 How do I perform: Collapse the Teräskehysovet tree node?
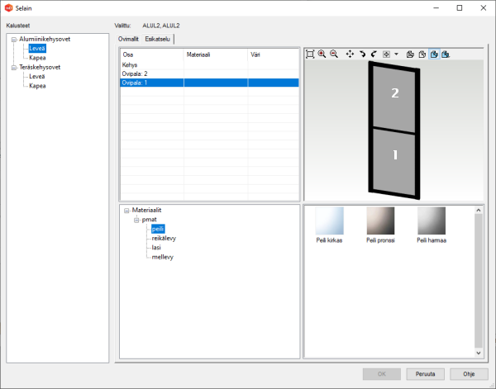pos(14,67)
